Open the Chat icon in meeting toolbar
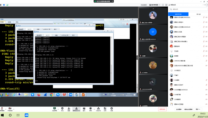Screen dimensions: 208x118 (x=84, y=109)
